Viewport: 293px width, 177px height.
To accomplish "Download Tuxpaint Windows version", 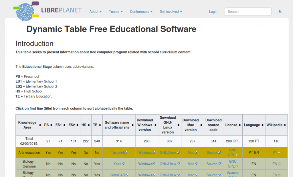I will point(146,152).
